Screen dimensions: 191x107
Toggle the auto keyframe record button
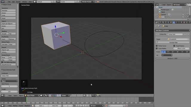pos(106,106)
